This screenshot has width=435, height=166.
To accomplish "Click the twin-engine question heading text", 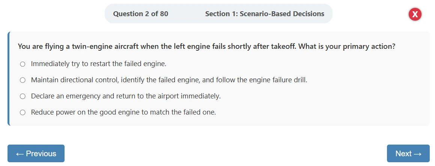I will (x=206, y=47).
